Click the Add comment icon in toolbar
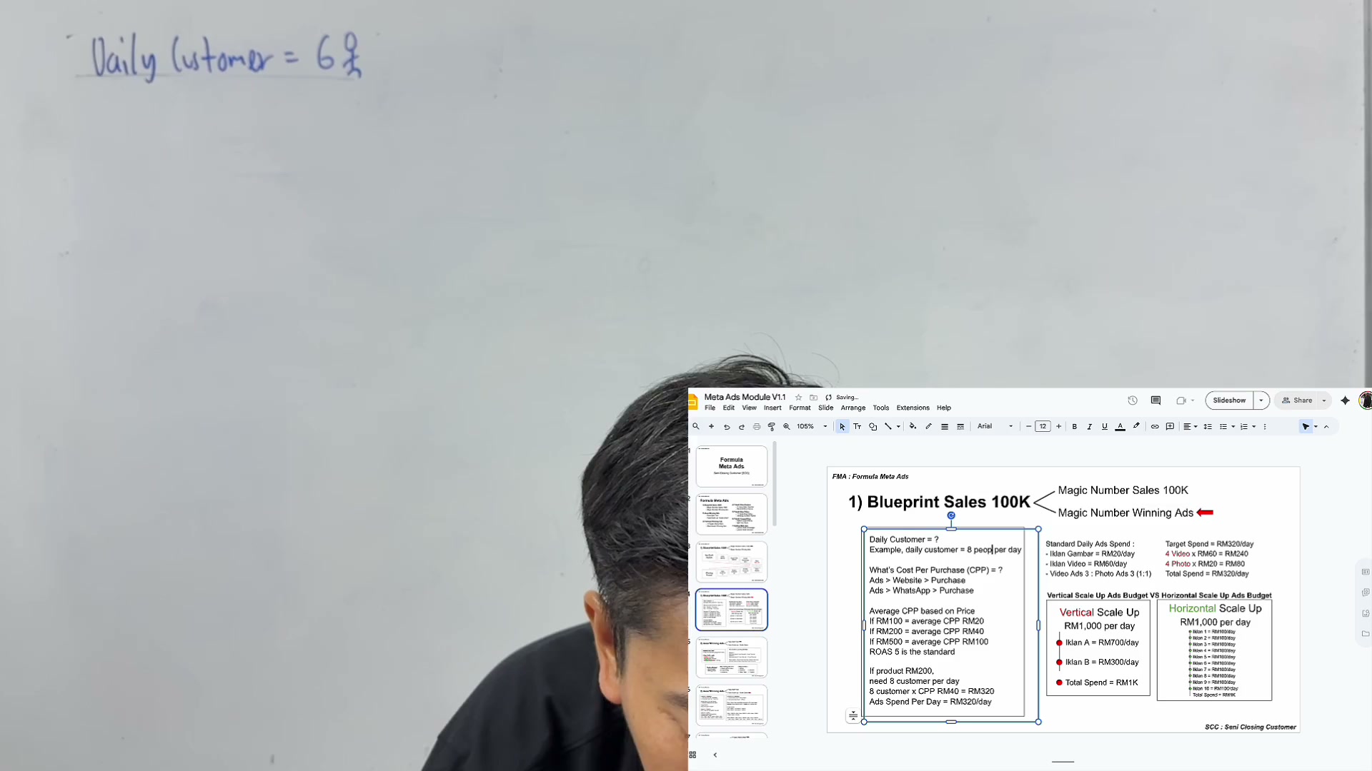 click(1170, 426)
